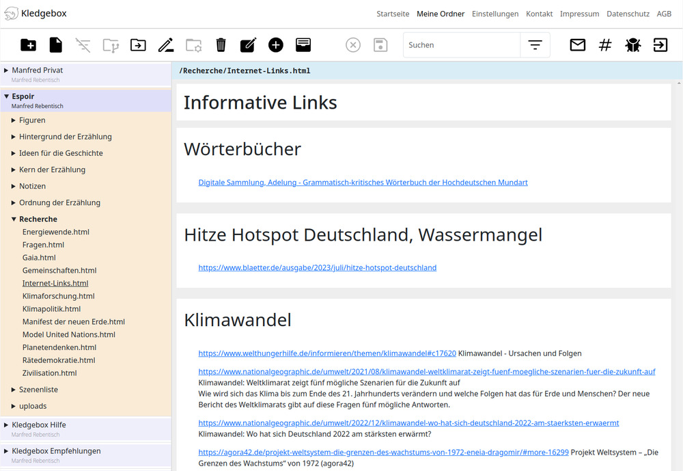
Task: Click the archive box icon
Action: pyautogui.click(x=303, y=45)
